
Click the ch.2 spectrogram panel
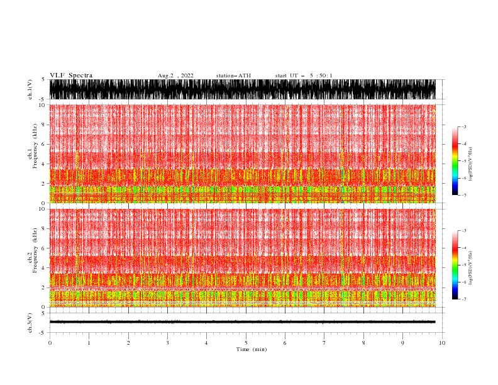243,258
